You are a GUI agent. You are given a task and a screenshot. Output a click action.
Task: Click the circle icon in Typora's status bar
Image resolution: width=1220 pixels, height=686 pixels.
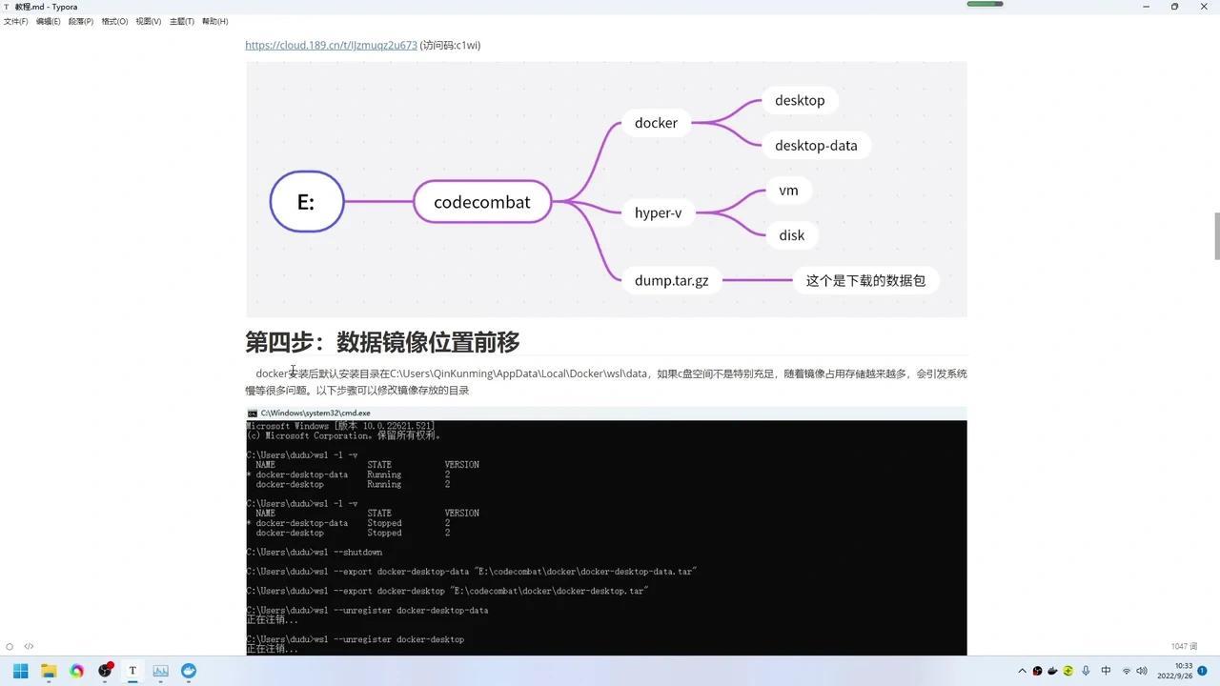(10, 646)
